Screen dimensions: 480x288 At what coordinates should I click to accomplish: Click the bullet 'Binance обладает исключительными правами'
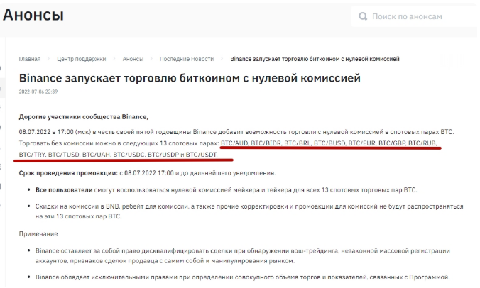click(x=242, y=277)
